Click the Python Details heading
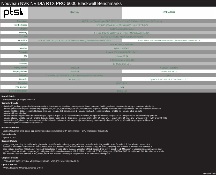This screenshot has width=216, height=175. tap(9, 134)
